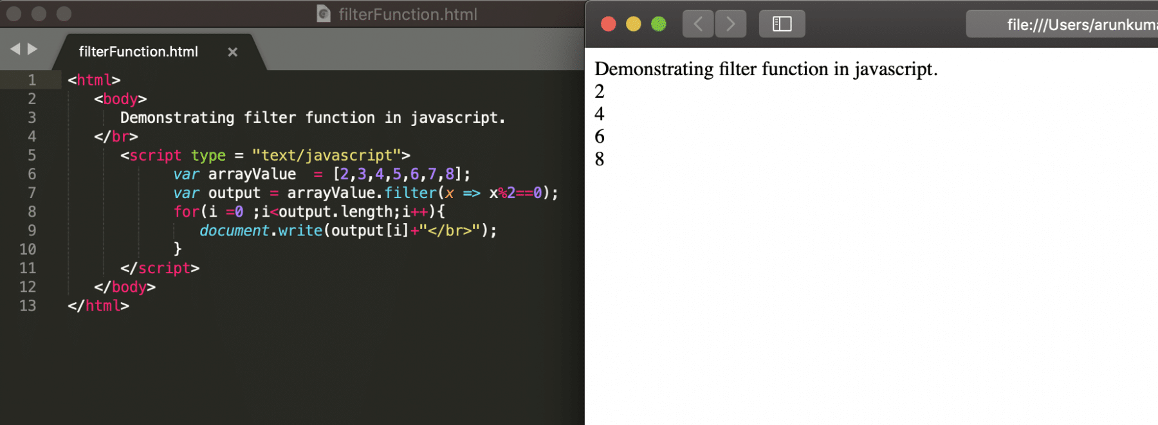Click 'filter' method call on line 7
Screen dimensions: 1158x425
pyautogui.click(x=410, y=193)
